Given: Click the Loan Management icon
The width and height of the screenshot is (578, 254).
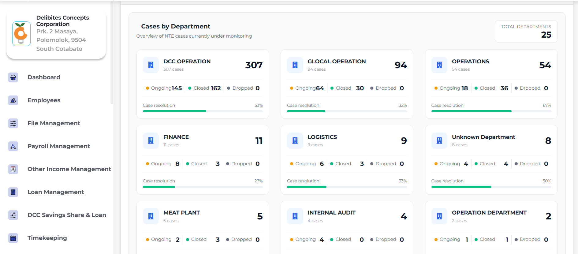Looking at the screenshot, I should click(13, 192).
